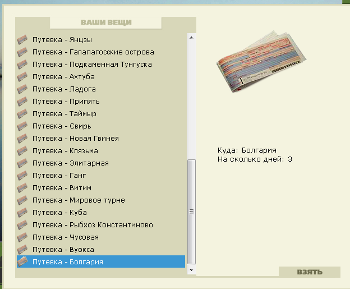Click the scrollbar up arrow

coord(191,38)
